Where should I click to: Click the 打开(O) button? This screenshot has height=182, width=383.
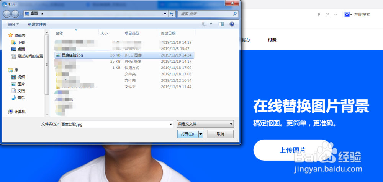point(188,134)
